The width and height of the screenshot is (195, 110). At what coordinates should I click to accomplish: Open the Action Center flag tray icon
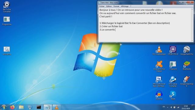175,107
